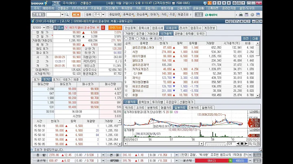Click the calculator icon in the top toolbar

[x=247, y=15]
